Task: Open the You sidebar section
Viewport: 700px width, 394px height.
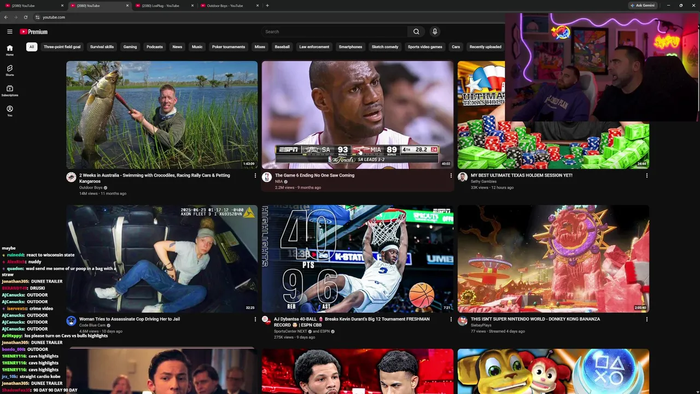Action: tap(10, 111)
